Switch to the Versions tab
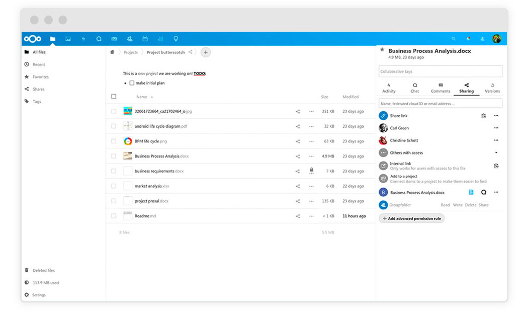The height and width of the screenshot is (311, 529). coord(492,88)
